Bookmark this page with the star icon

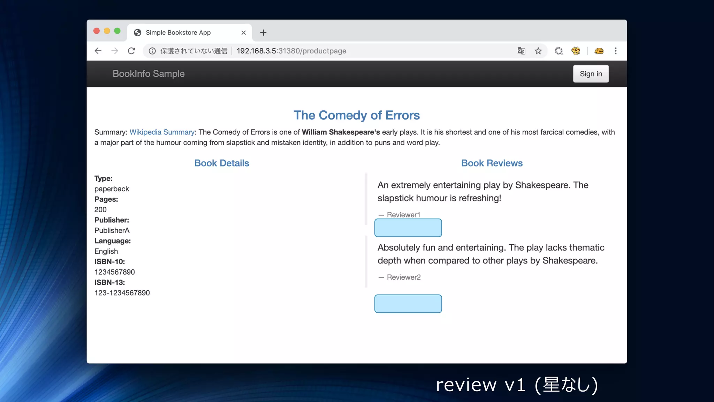(538, 51)
